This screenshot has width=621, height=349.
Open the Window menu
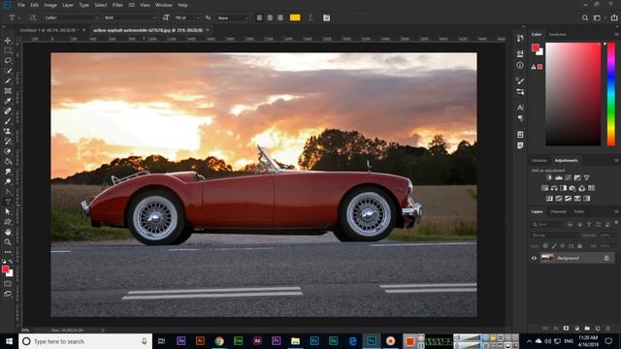[x=164, y=5]
